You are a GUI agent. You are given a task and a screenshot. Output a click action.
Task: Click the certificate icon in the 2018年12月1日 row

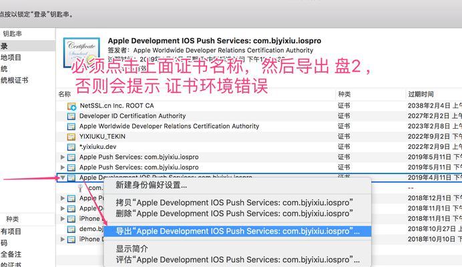point(71,198)
